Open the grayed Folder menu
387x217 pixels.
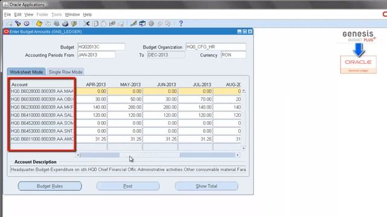point(42,14)
